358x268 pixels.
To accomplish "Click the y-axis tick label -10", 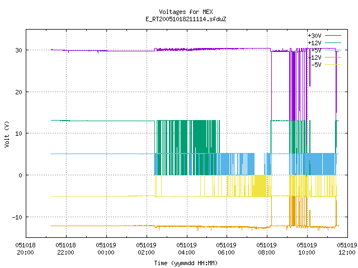I will pos(17,217).
